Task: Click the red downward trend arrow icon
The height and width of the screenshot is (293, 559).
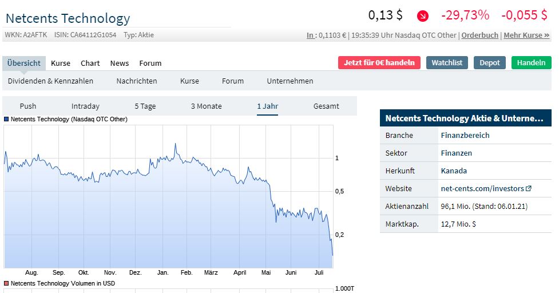Action: pos(423,16)
